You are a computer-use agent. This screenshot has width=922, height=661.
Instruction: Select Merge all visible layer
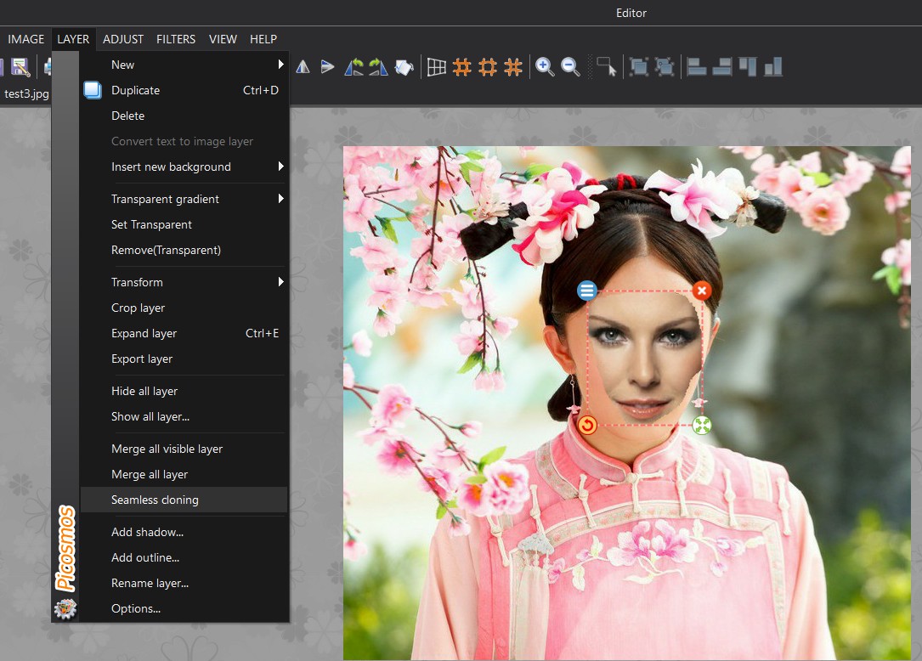tap(167, 449)
